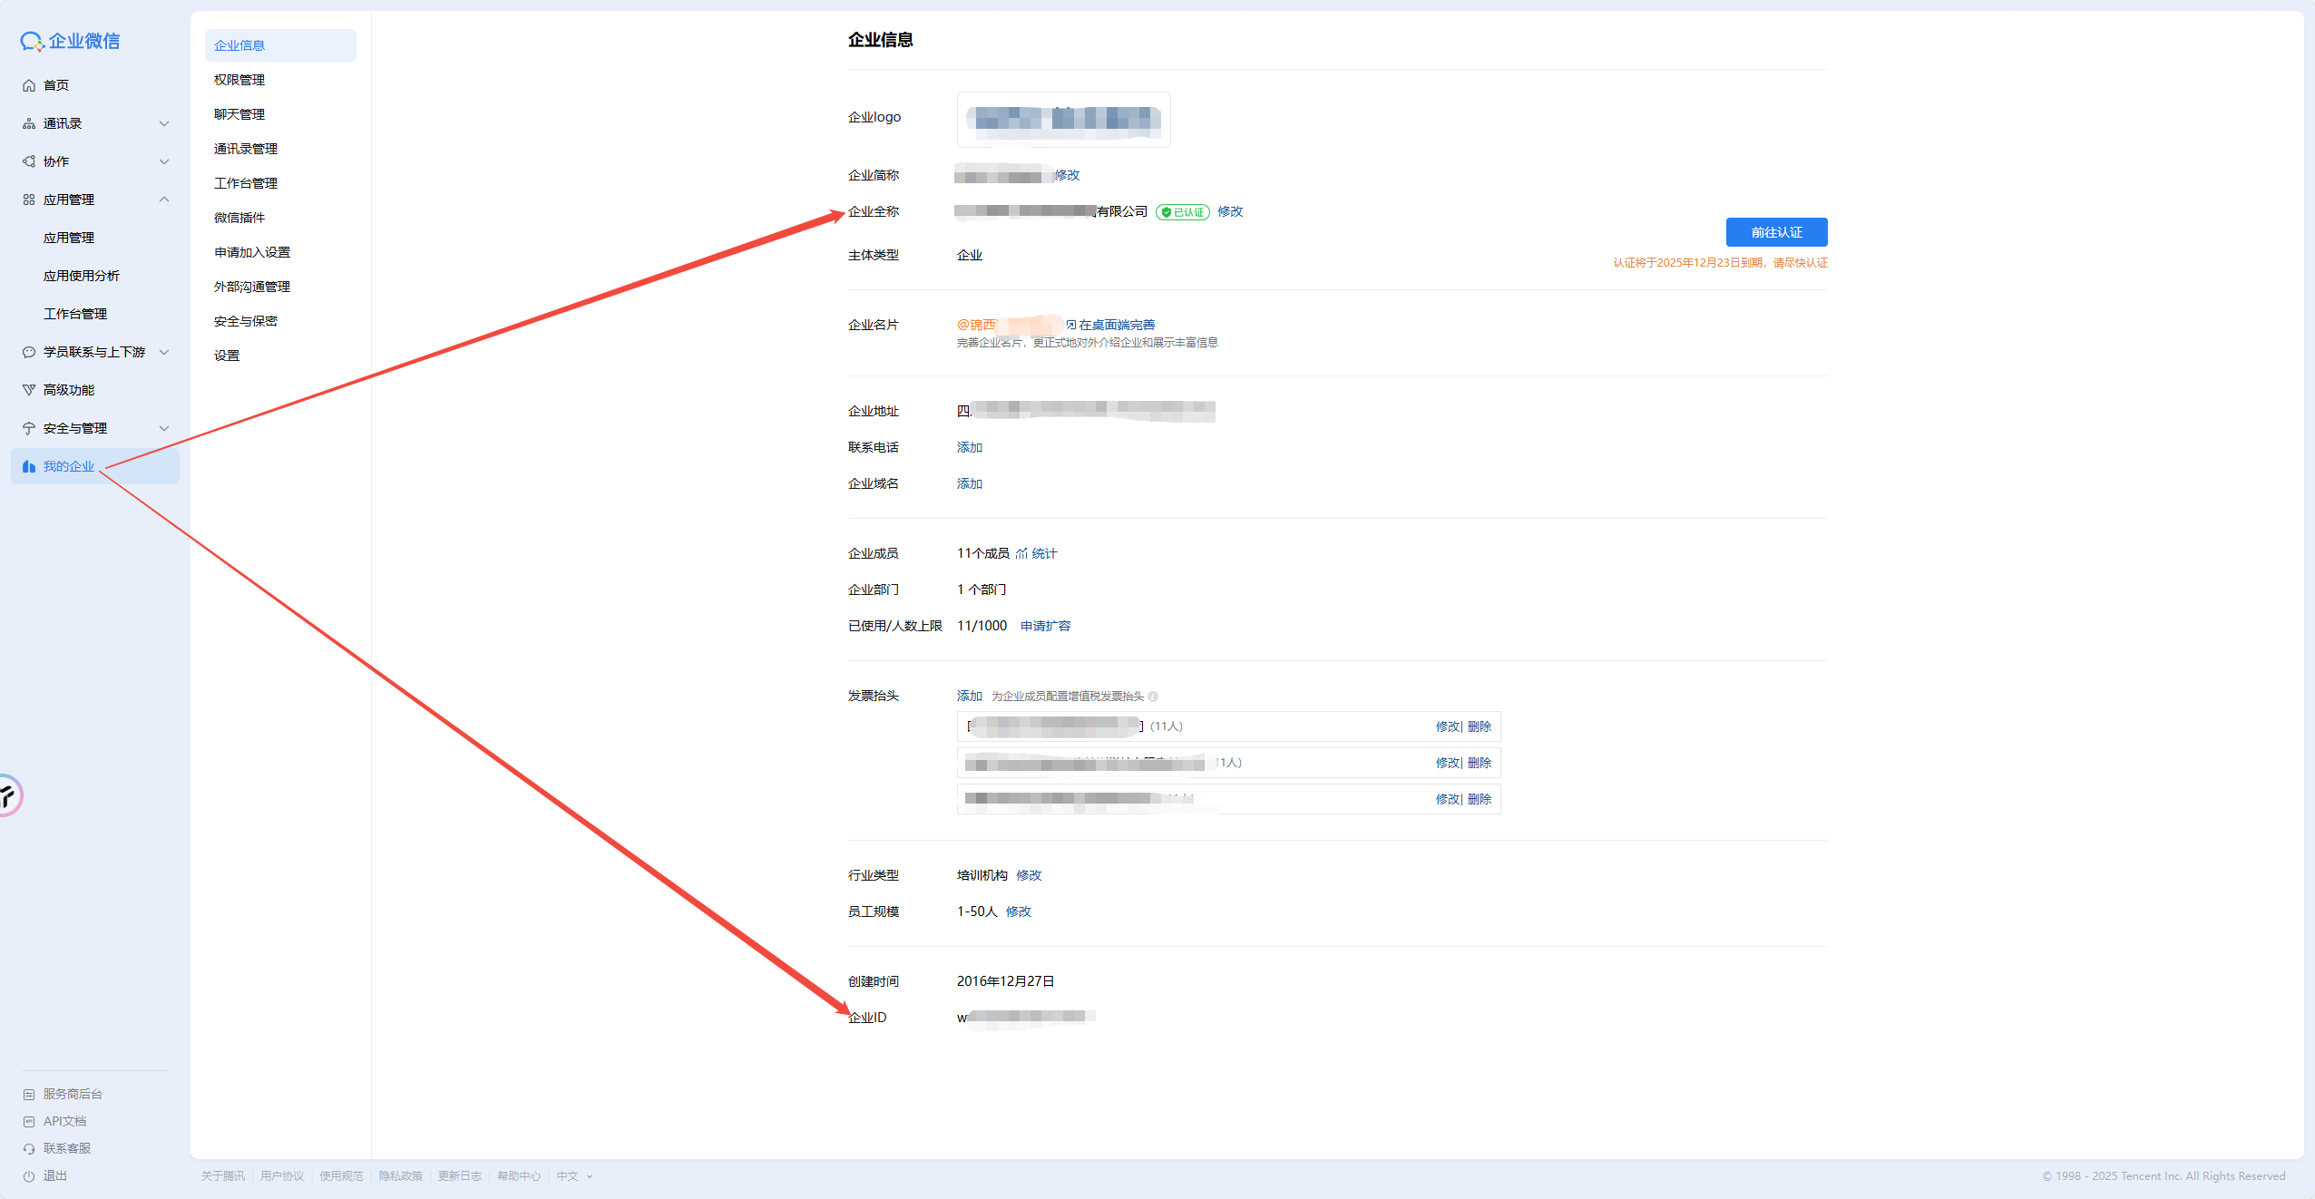The width and height of the screenshot is (2315, 1199).
Task: Expand the 协作 sidebar section
Action: 164,161
